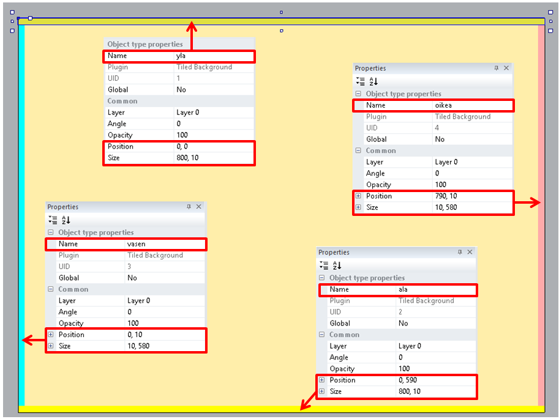Click pin icon on vasen Properties panel

189,207
